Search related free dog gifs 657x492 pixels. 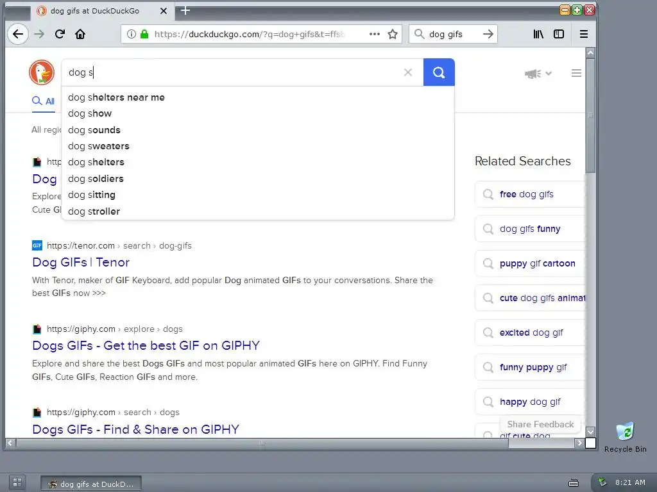point(530,194)
